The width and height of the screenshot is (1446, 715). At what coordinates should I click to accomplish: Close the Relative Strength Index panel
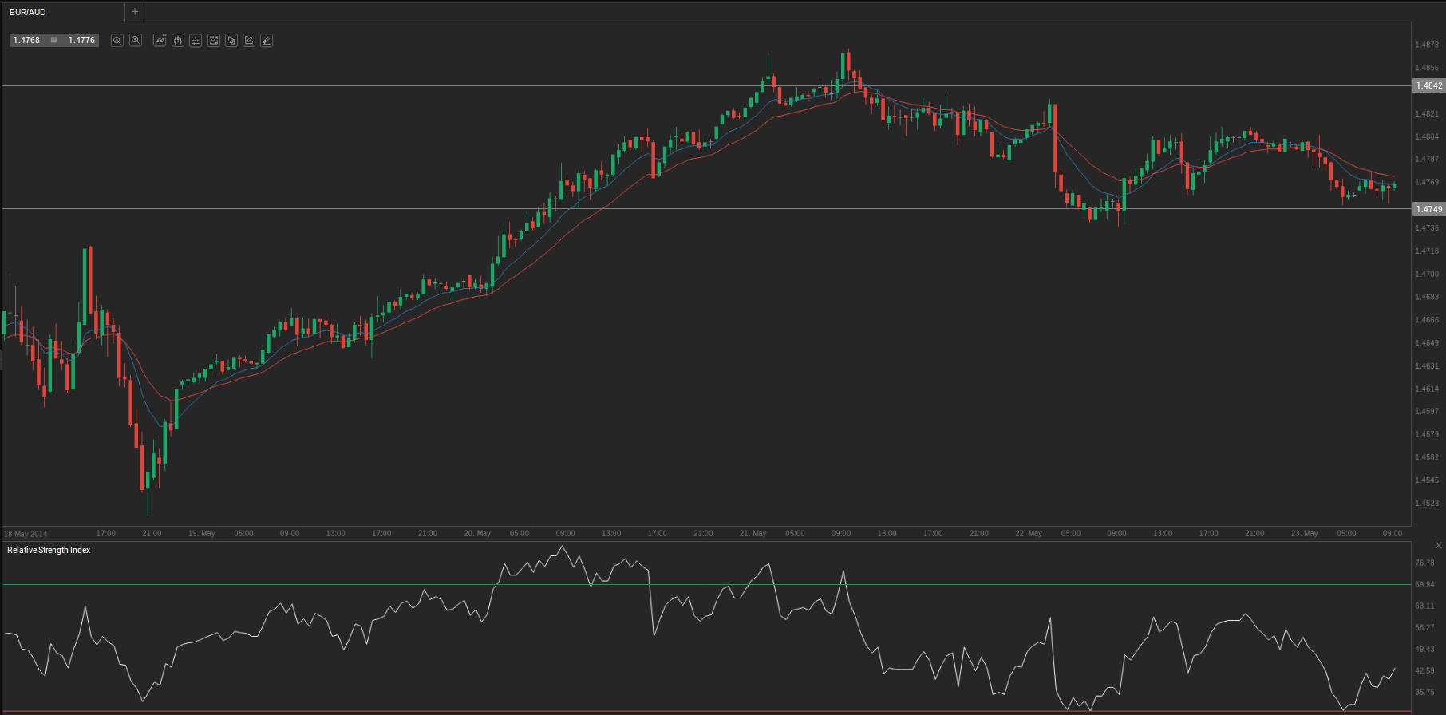pyautogui.click(x=1438, y=546)
